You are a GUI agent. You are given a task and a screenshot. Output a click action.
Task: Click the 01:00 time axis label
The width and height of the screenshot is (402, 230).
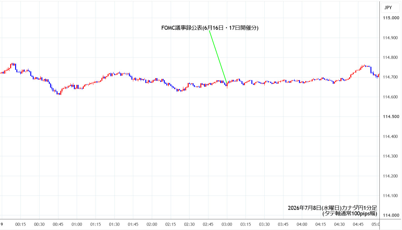[x=77, y=224]
